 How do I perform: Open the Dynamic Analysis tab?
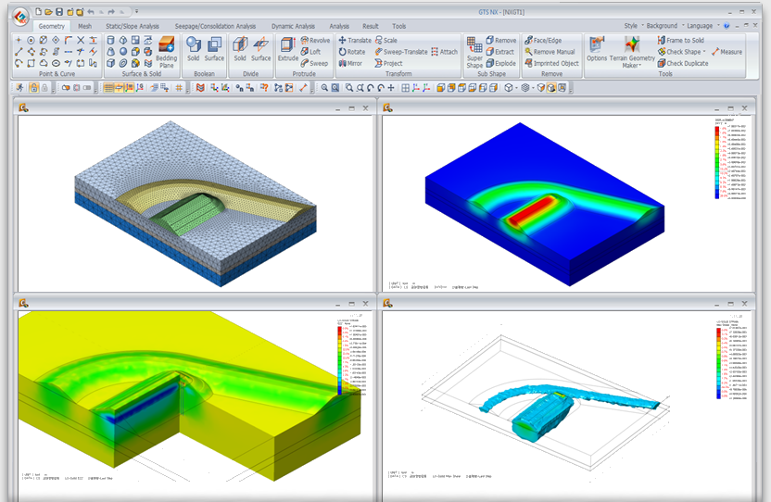[294, 26]
